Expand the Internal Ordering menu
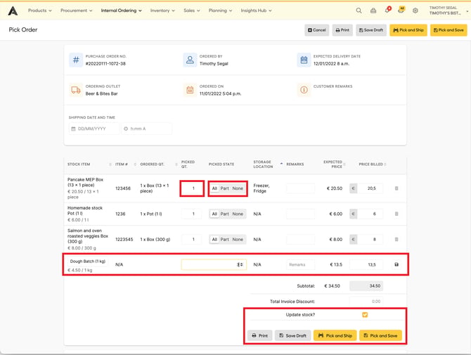Image resolution: width=471 pixels, height=355 pixels. point(122,11)
